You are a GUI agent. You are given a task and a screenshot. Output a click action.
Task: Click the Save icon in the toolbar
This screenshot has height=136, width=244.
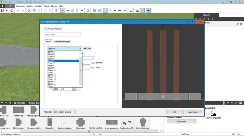click(x=3, y=11)
